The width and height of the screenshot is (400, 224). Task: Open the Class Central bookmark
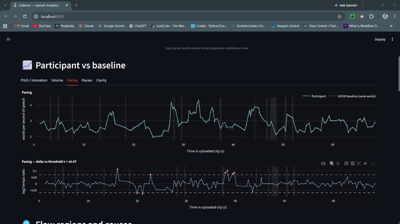(x=321, y=26)
